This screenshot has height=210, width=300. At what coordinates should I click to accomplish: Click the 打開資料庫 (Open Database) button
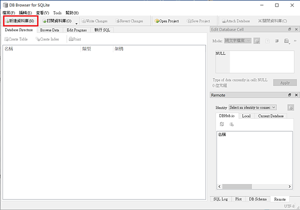pos(57,21)
